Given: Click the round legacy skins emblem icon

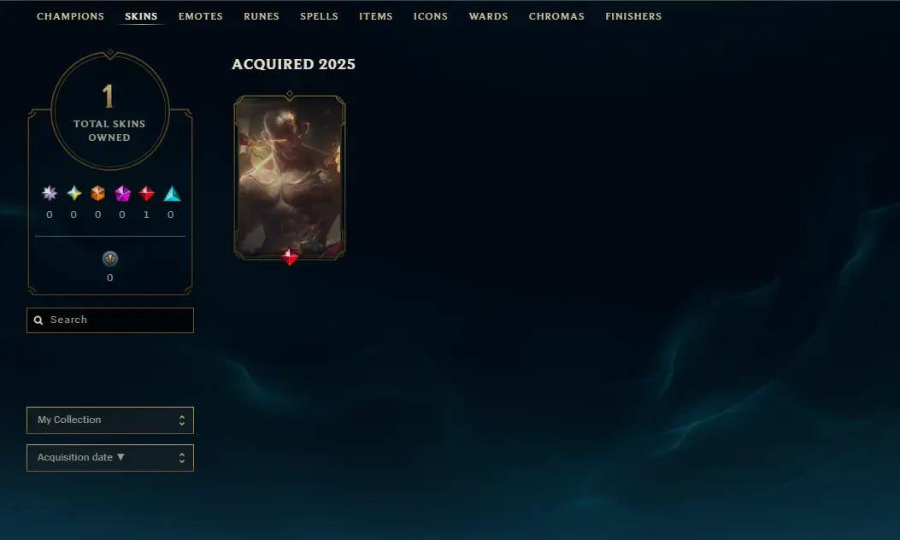Looking at the screenshot, I should [x=110, y=259].
